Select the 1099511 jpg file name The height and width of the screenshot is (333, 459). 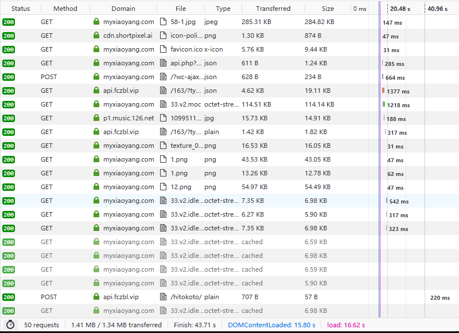(x=186, y=118)
